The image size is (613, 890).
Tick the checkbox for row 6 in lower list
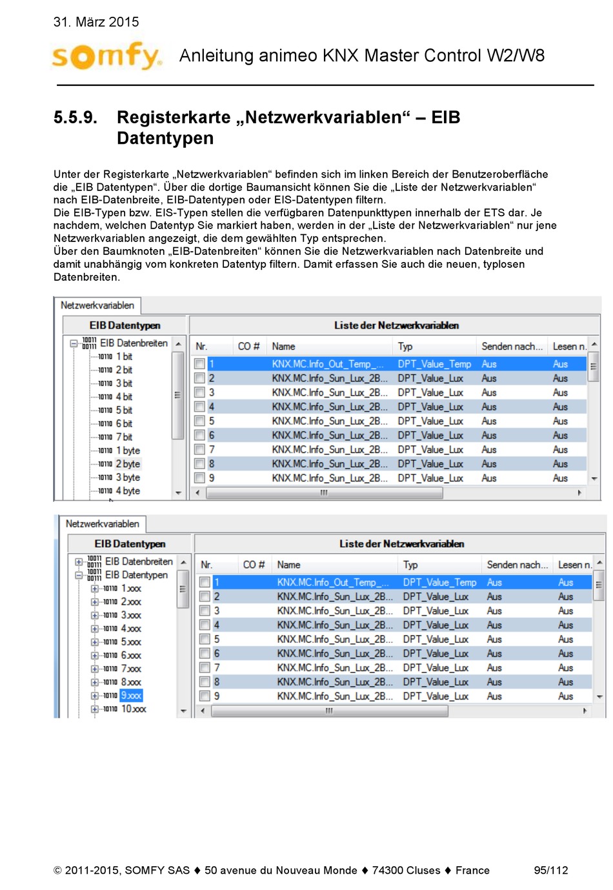tap(205, 653)
